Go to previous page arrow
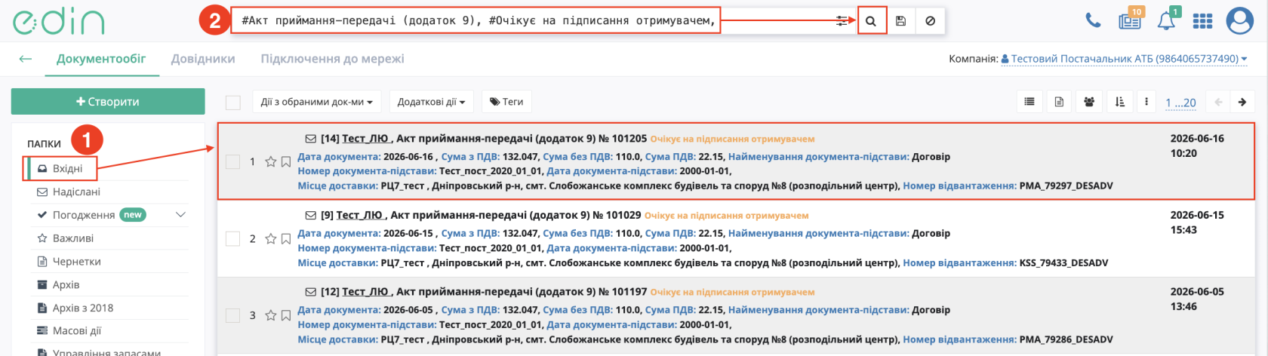The image size is (1268, 356). point(1218,102)
